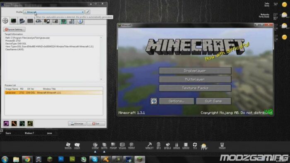Image resolution: width=290 pixels, height=163 pixels.
Task: Launch the CHRM dock shortcut
Action: [95, 146]
